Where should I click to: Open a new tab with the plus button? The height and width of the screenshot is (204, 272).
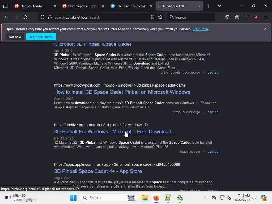tap(209, 6)
